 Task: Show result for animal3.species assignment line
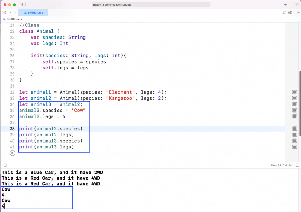point(295,111)
